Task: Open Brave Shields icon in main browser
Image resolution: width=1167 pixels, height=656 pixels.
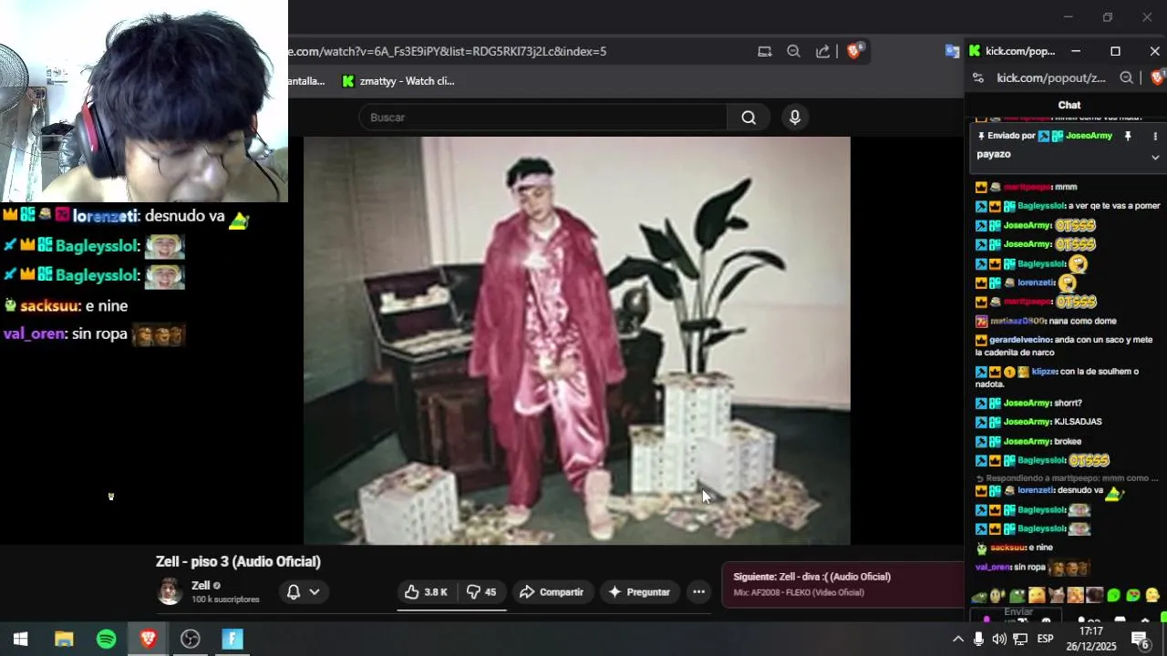Action: [x=854, y=51]
